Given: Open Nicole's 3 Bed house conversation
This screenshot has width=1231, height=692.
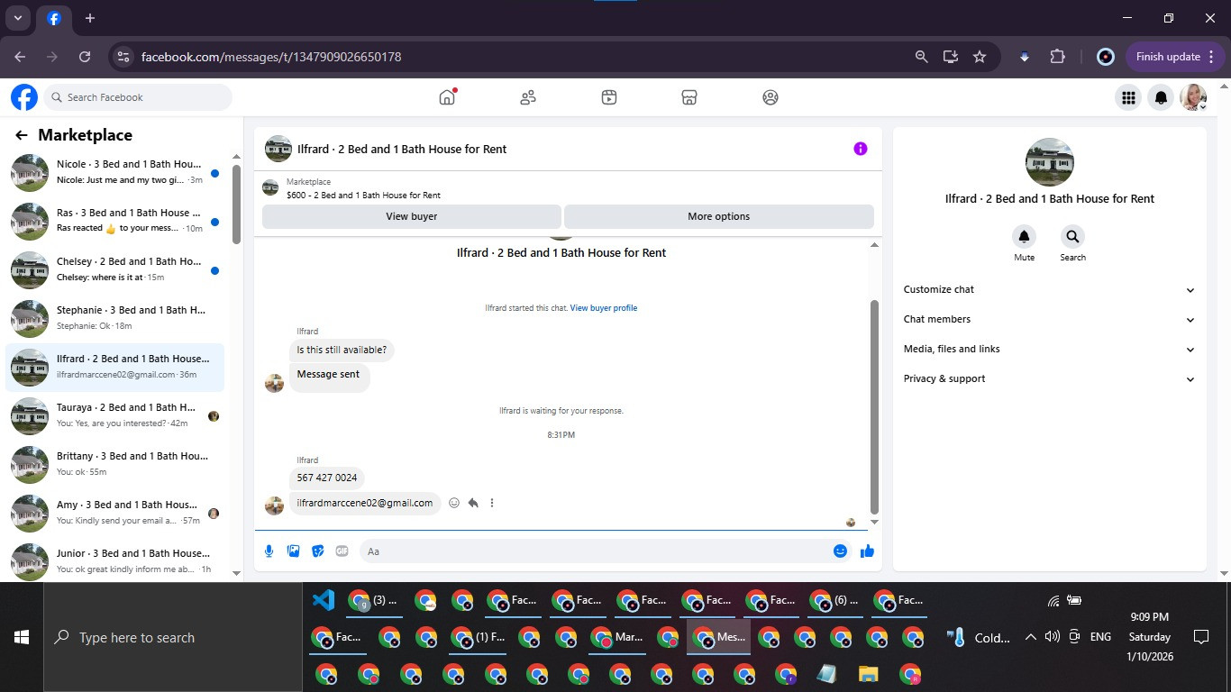Looking at the screenshot, I should [x=115, y=172].
